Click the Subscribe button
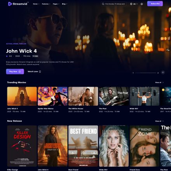171x171 pixels. [155, 4]
